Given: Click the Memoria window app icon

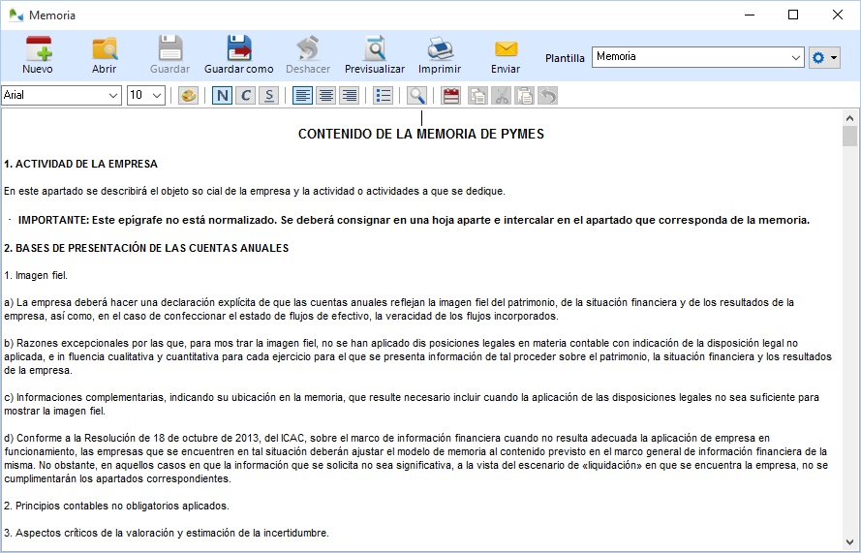Looking at the screenshot, I should (15, 15).
